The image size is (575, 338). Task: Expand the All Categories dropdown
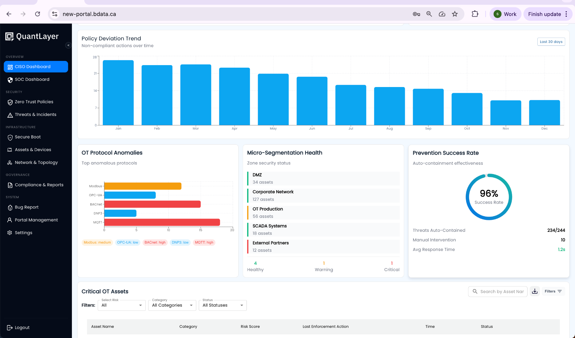pyautogui.click(x=172, y=305)
